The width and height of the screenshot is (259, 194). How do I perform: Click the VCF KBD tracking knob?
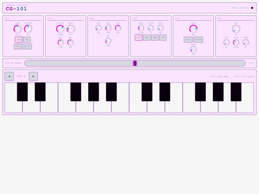[71, 43]
